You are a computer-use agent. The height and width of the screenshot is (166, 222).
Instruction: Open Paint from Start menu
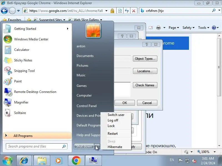point(37,81)
